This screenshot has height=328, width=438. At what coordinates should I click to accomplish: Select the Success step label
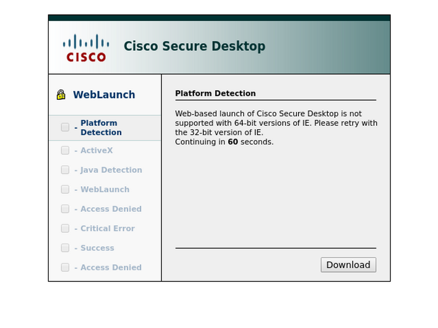click(97, 248)
